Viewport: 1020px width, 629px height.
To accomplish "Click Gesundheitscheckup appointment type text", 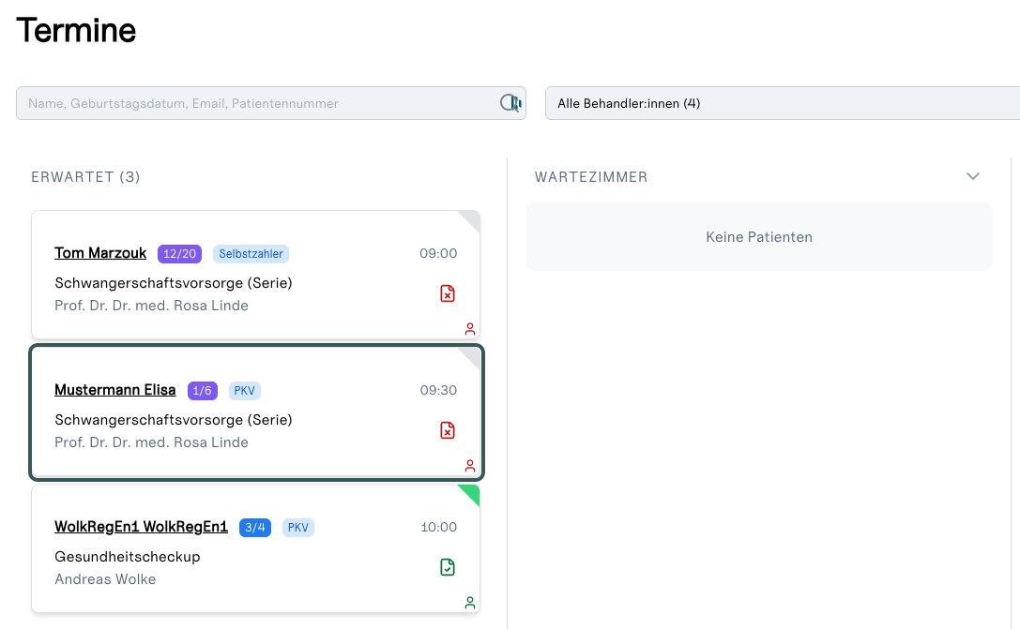I will coord(128,557).
